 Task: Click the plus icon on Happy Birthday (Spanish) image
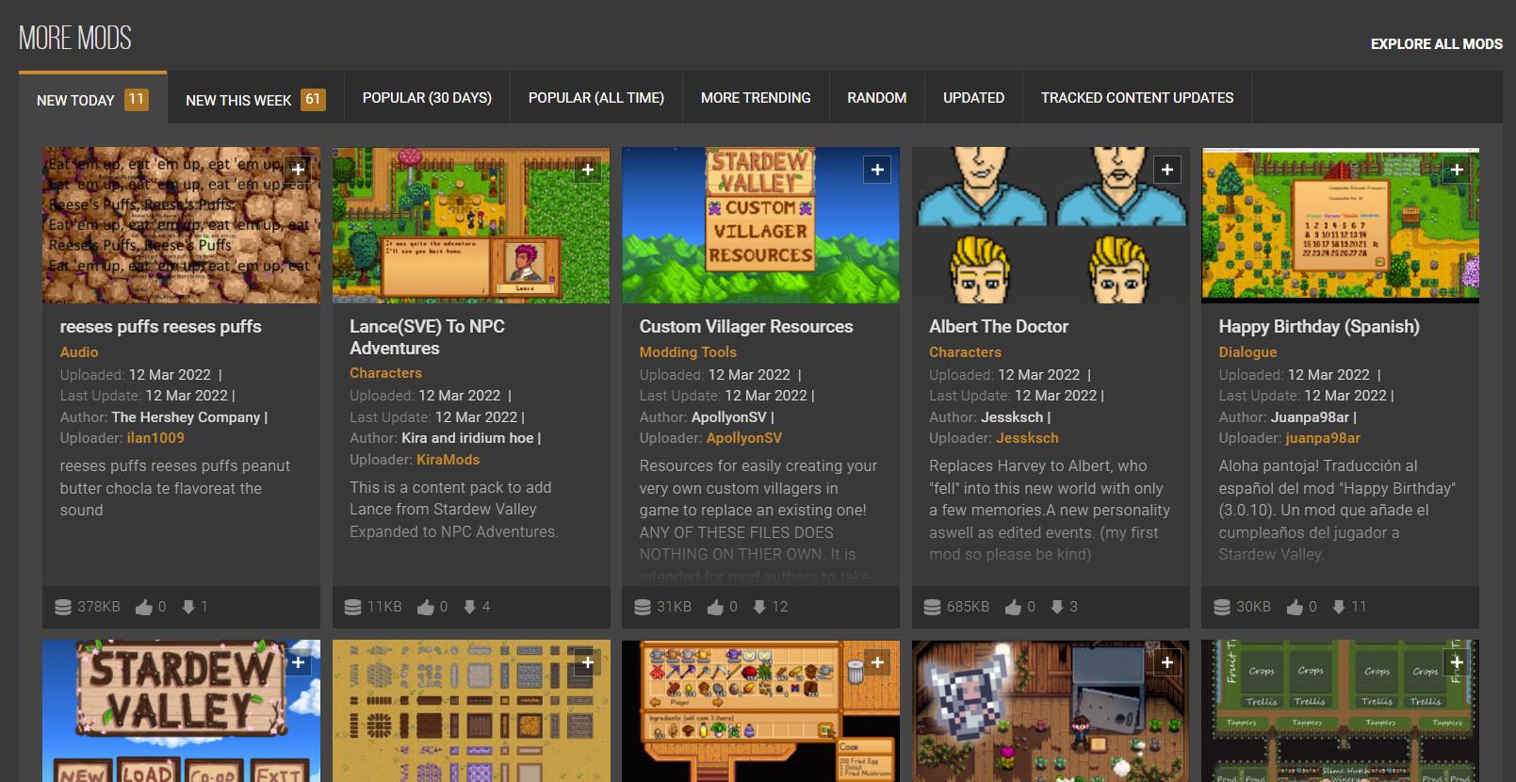(1457, 170)
